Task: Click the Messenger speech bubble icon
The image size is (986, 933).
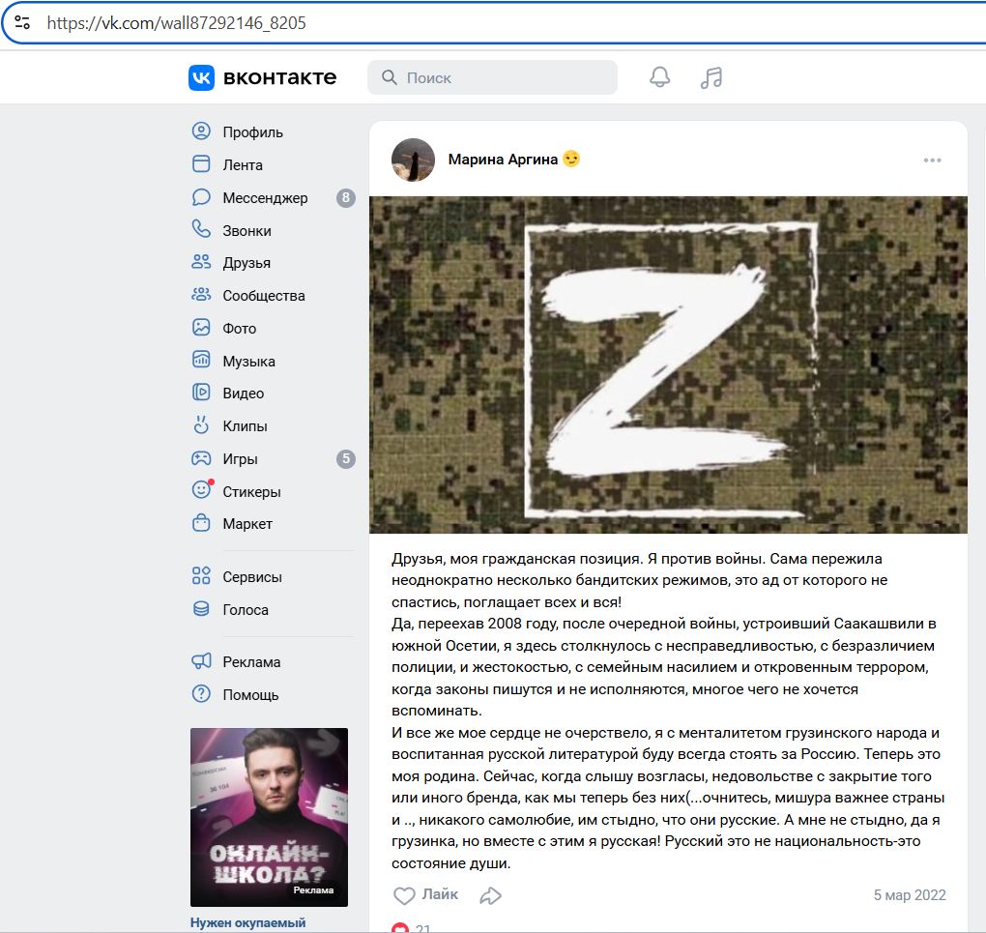Action: 201,197
